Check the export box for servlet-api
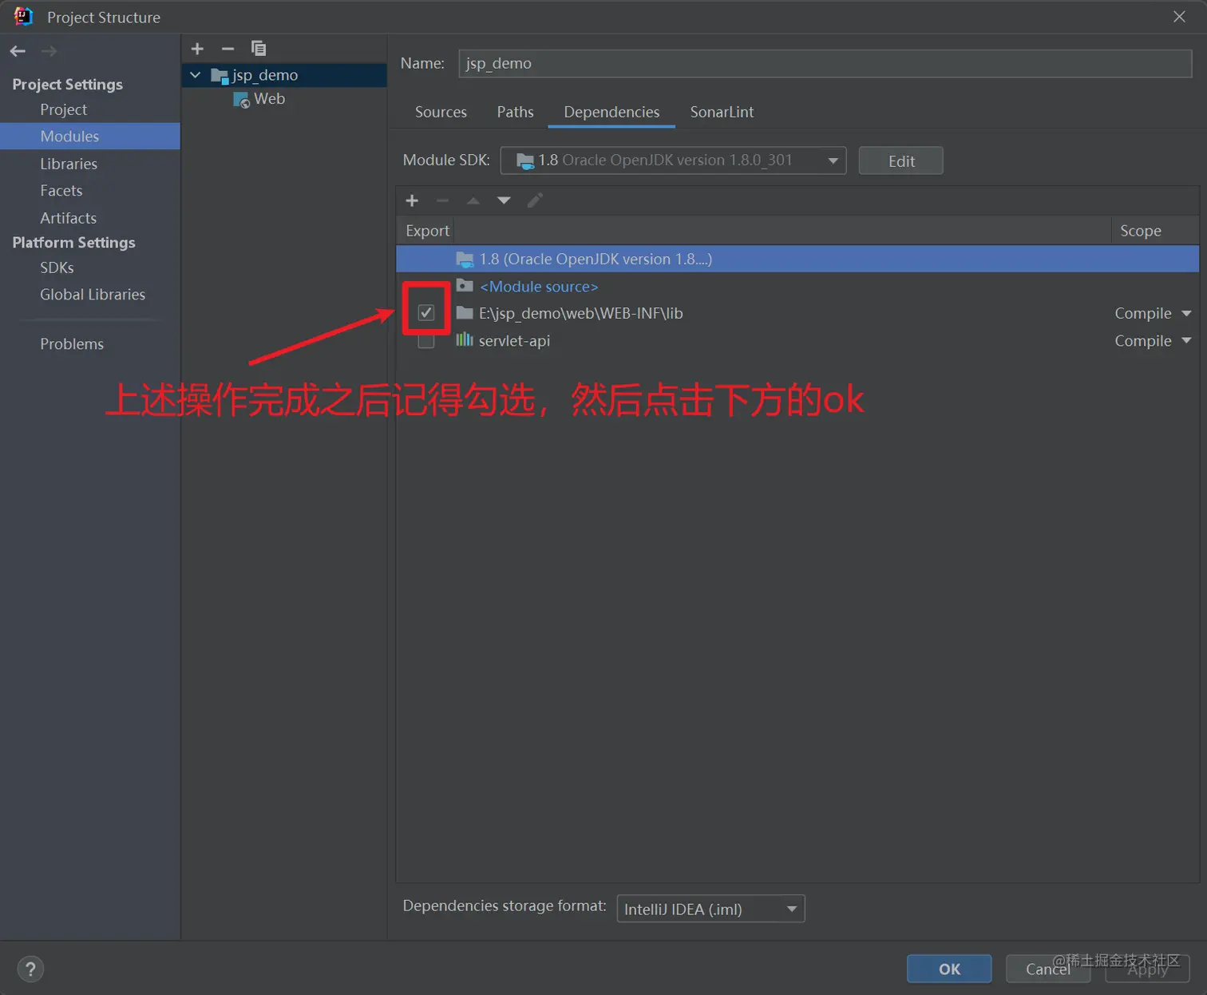This screenshot has height=995, width=1207. click(426, 341)
